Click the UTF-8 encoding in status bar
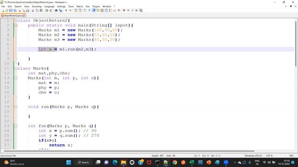The height and width of the screenshot is (167, 298). click(269, 156)
